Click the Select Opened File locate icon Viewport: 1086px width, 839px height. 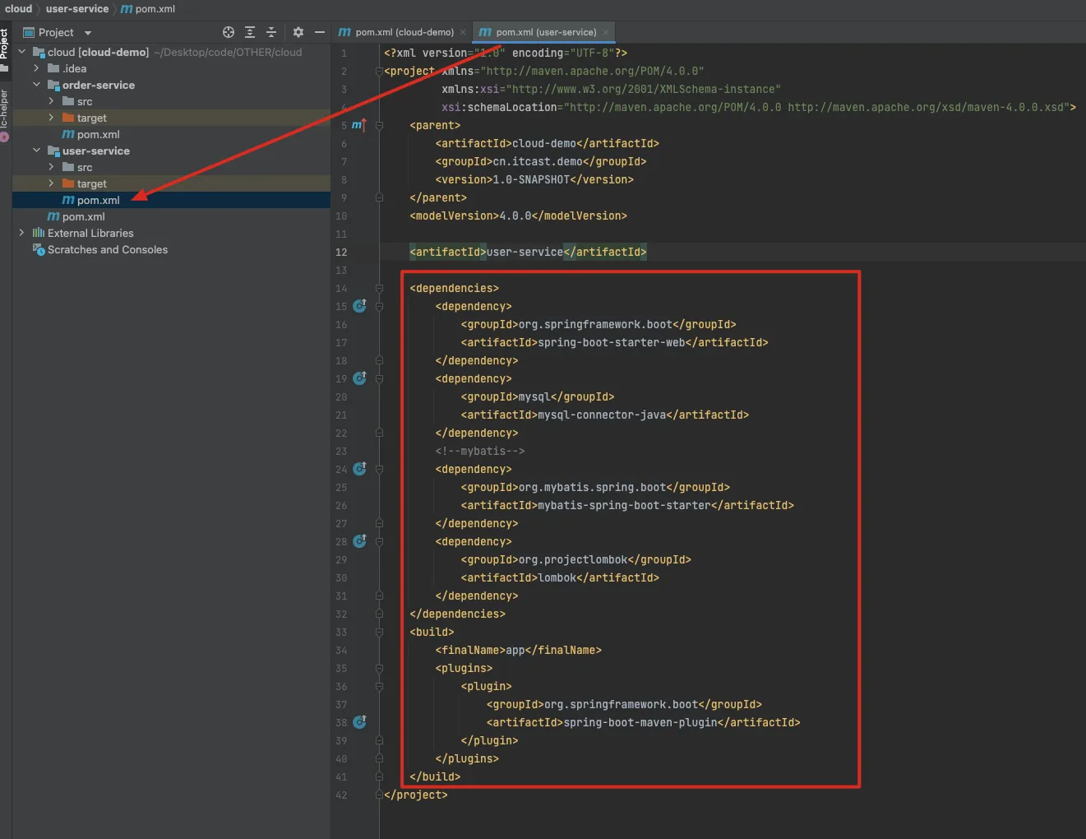tap(229, 32)
